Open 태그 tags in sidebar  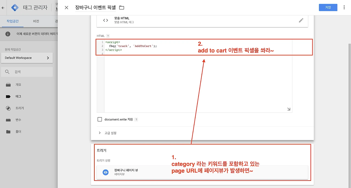[x=18, y=96]
